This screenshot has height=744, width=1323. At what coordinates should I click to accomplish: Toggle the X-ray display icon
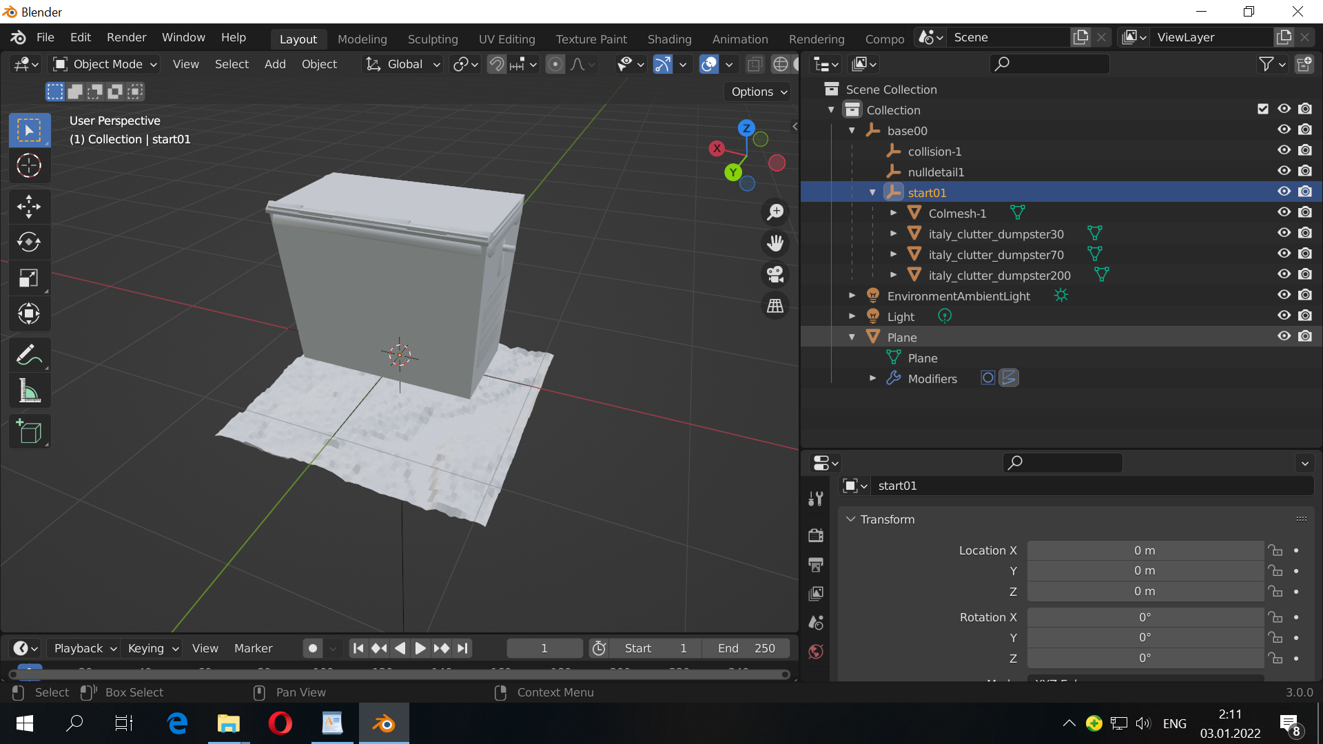[755, 64]
